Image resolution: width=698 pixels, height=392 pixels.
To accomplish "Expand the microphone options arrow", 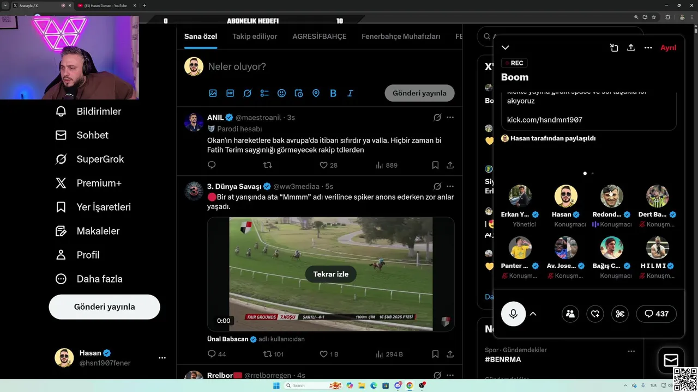I will 533,314.
